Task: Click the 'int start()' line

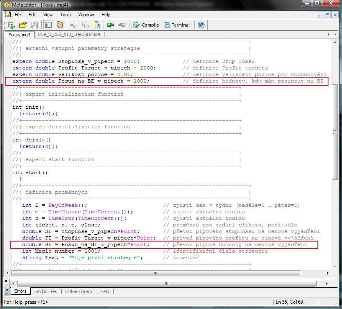Action: pyautogui.click(x=30, y=172)
